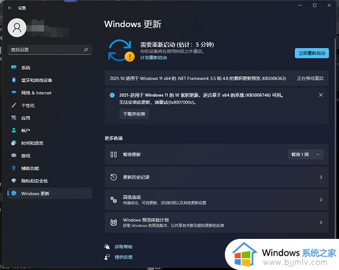Click the large update sync status icon

[121, 50]
